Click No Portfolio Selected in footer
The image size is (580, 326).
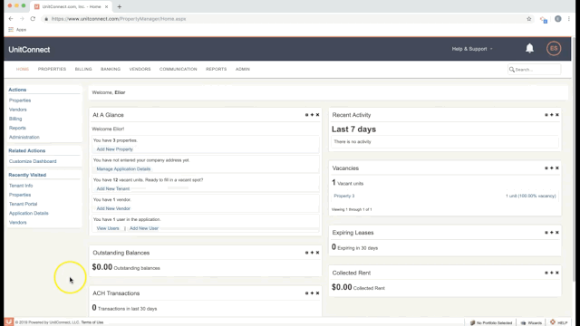pos(491,322)
